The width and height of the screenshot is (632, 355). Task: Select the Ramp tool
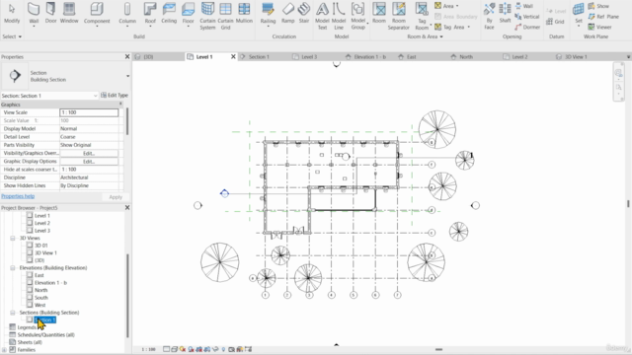point(287,13)
